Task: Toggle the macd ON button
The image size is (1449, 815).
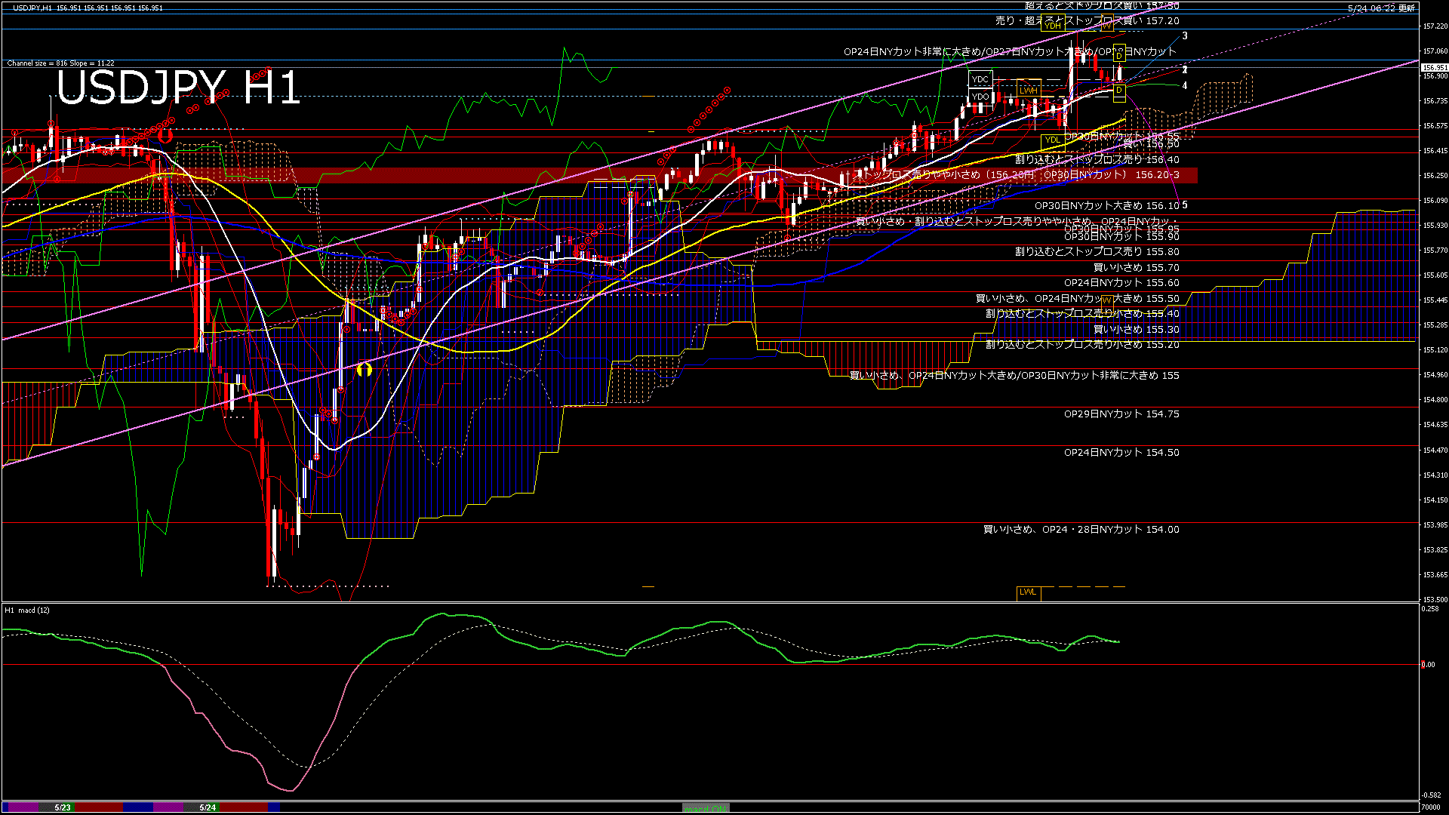Action: pyautogui.click(x=706, y=807)
